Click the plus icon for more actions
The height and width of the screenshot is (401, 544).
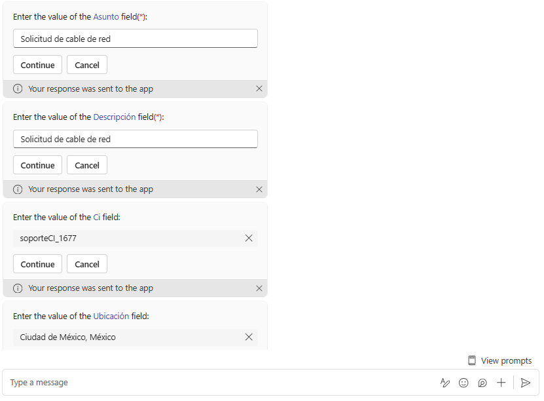[501, 383]
